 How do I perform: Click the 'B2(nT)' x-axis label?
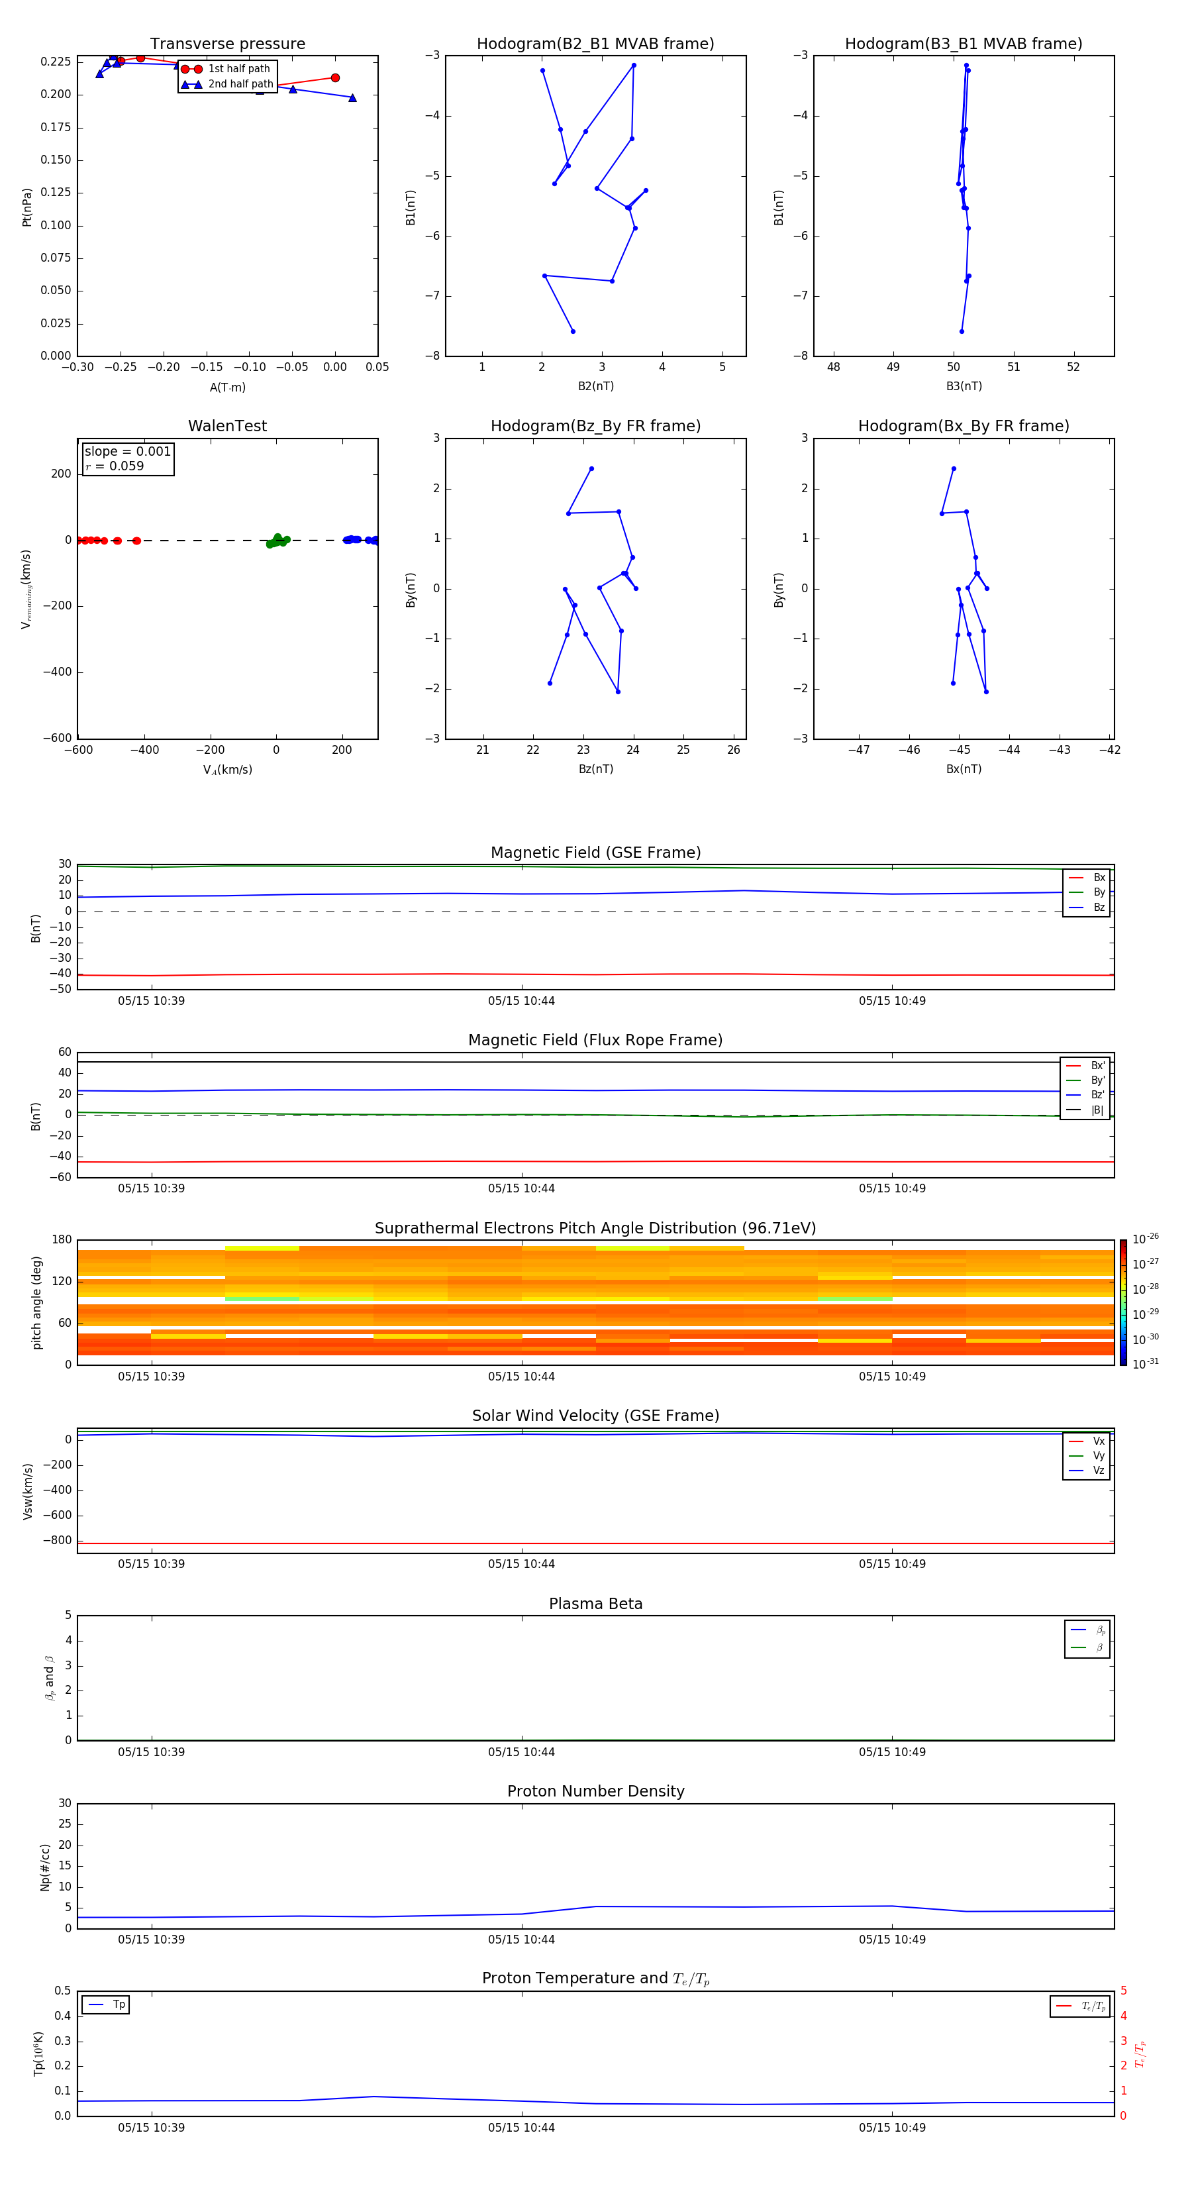pyautogui.click(x=595, y=386)
